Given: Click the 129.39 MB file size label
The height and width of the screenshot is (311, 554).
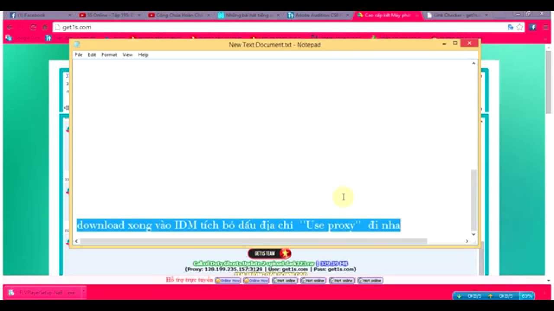Looking at the screenshot, I should click(x=334, y=263).
